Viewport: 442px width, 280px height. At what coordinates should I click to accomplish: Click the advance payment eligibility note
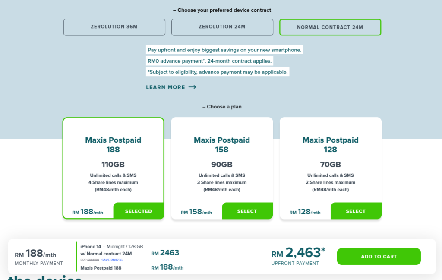(x=218, y=72)
